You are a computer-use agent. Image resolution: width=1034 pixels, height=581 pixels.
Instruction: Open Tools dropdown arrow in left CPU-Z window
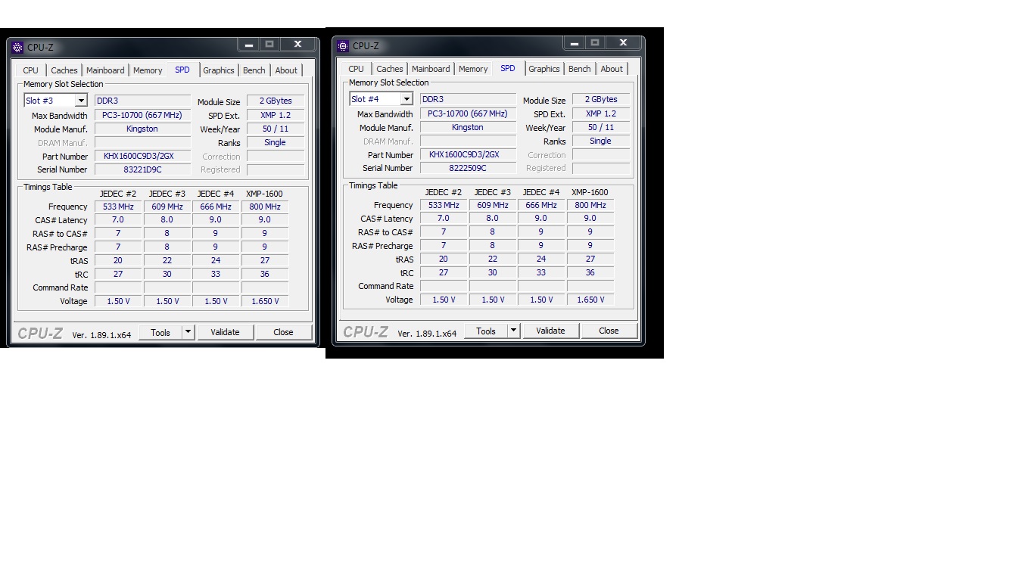click(188, 332)
